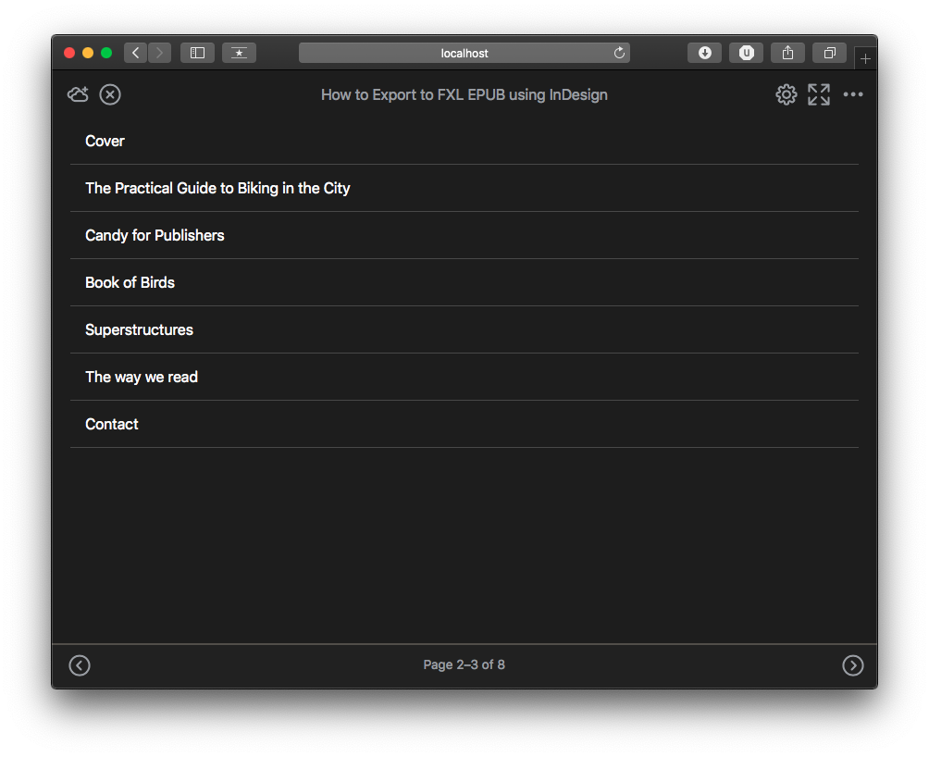Screen dimensions: 929x757
Task: Navigate to Superstructures chapter
Action: pyautogui.click(x=139, y=329)
